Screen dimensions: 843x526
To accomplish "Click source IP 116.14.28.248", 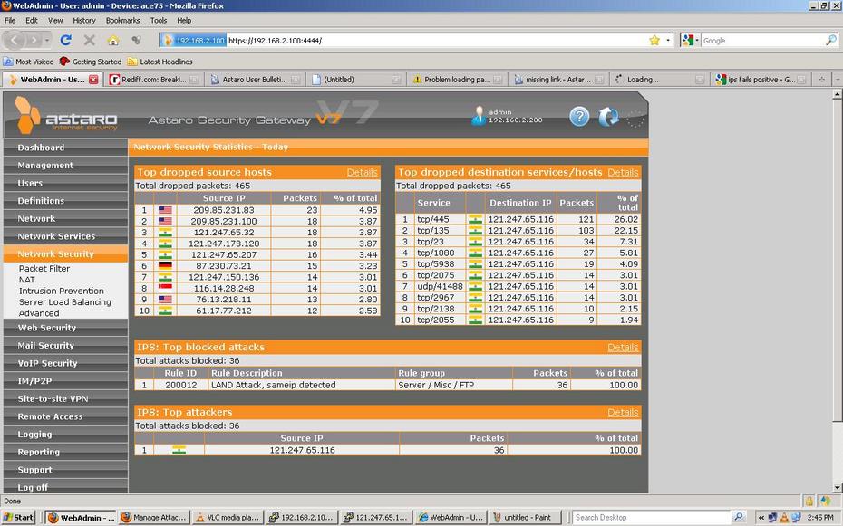I will click(x=224, y=288).
